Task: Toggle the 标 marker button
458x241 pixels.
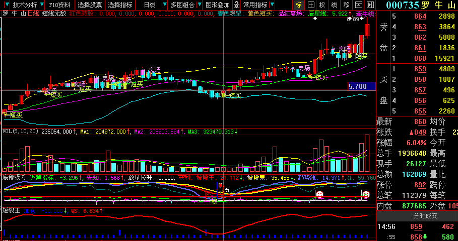Action: 298,5
